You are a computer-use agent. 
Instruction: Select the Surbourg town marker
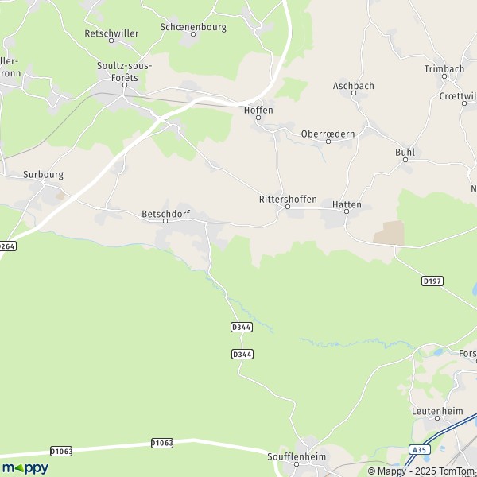tap(43, 182)
